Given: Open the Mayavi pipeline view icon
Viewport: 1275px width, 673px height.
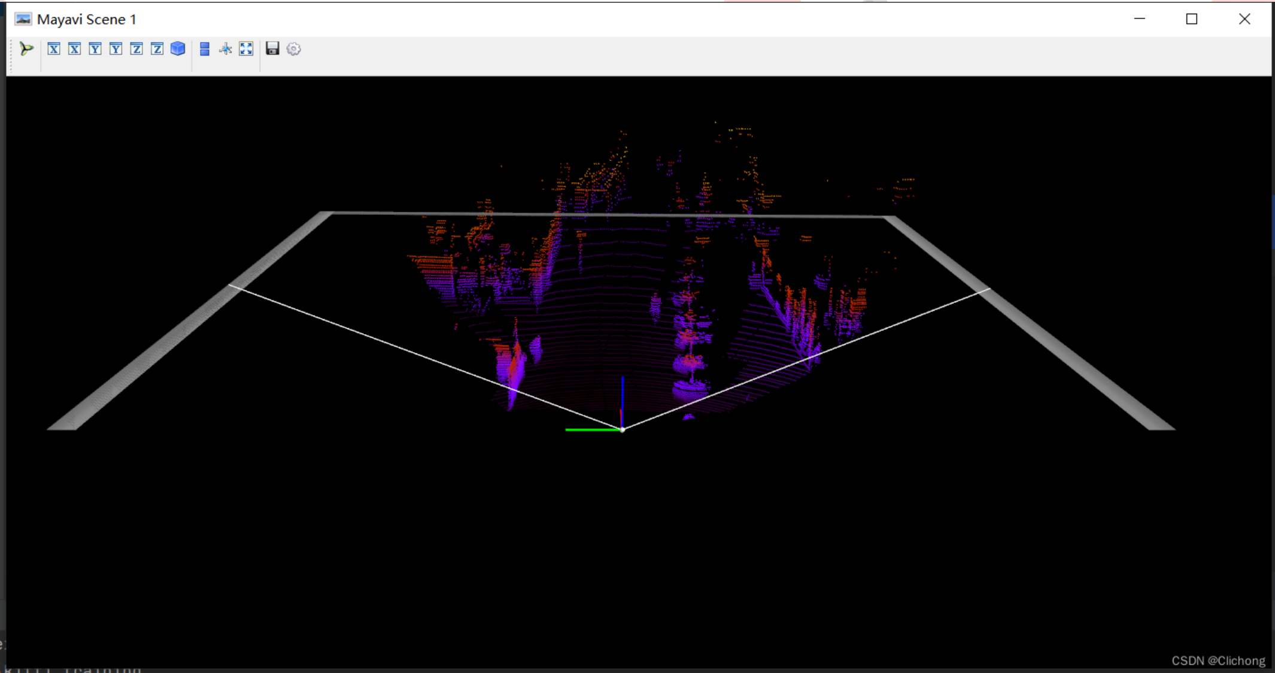Looking at the screenshot, I should [x=26, y=49].
